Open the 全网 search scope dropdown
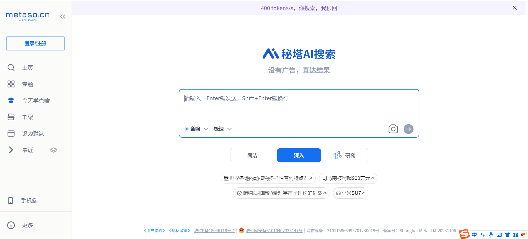Screen dimensions: 528x239 pos(196,129)
